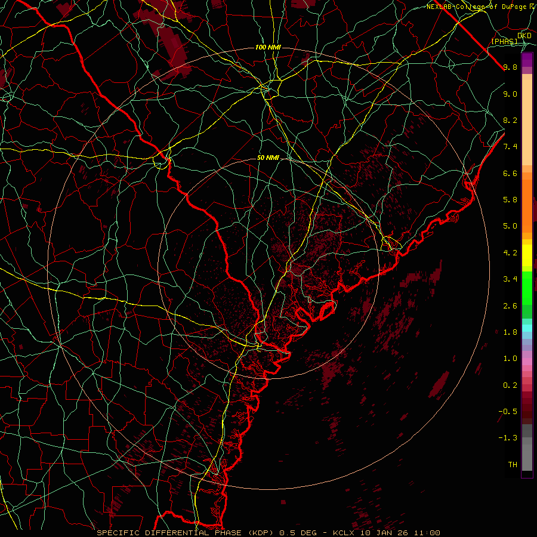
Task: Pick the yellow swatch on the color bar
Action: (x=527, y=255)
